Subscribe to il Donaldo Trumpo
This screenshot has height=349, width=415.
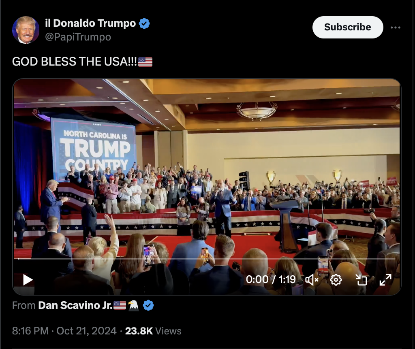[x=347, y=27]
